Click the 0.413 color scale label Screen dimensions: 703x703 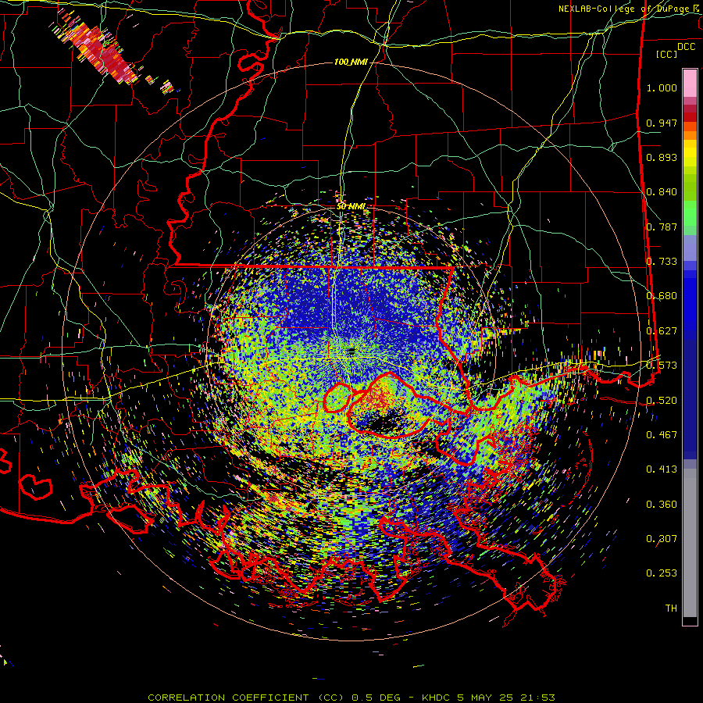point(662,469)
